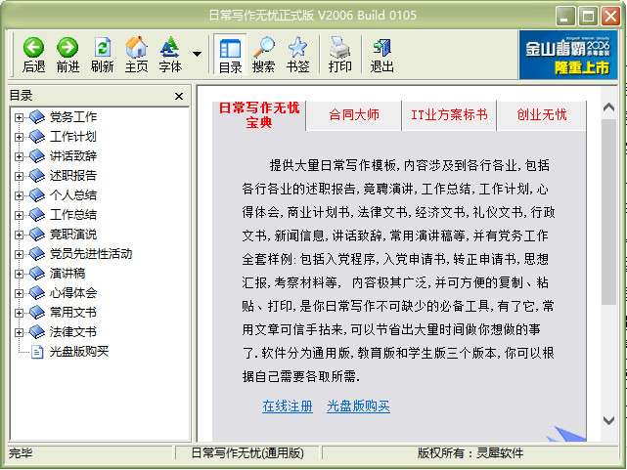Open the 光盘版购买 link in content

[358, 406]
